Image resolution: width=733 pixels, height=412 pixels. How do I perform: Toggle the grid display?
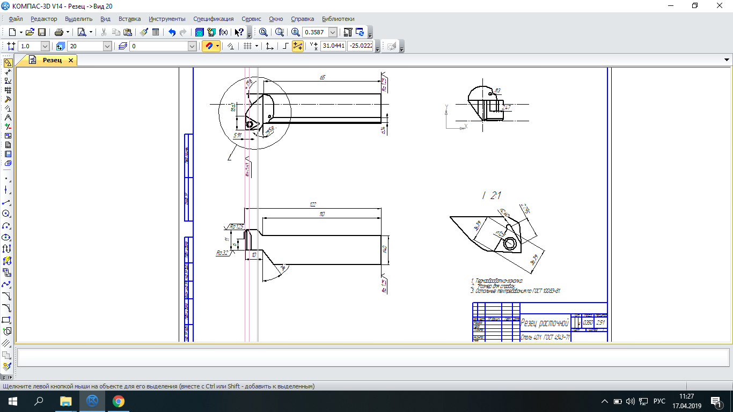(x=247, y=47)
